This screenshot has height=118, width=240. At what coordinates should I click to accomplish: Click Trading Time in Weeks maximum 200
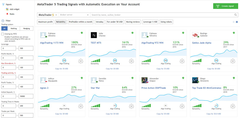pyautogui.click(x=26, y=106)
